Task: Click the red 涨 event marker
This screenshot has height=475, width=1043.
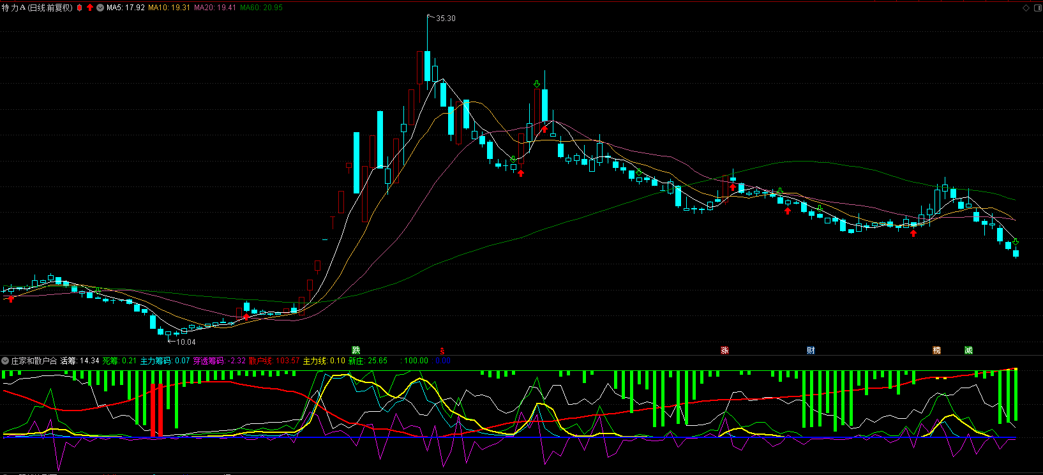Action: coord(724,351)
